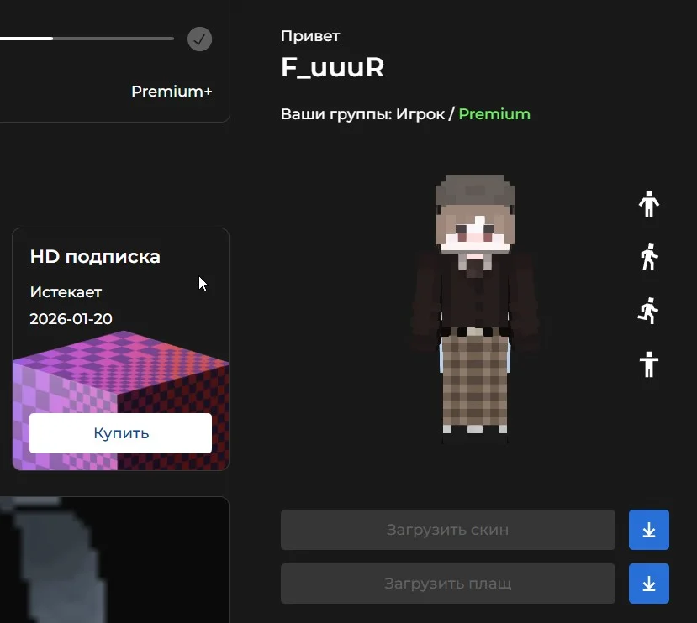This screenshot has width=697, height=623.
Task: Click the green Premium group label
Action: (x=494, y=114)
